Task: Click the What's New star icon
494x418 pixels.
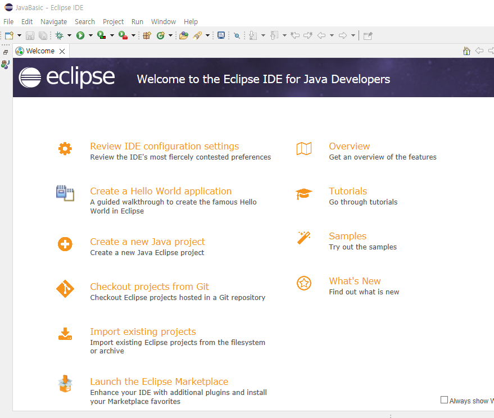Action: pos(304,283)
